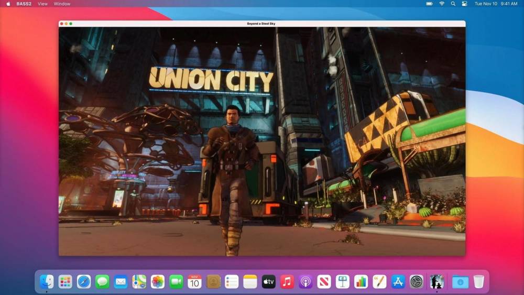Open the View menu

42,4
